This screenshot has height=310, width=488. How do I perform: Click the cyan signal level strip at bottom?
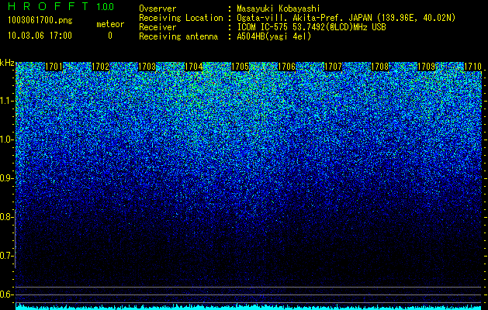248,307
